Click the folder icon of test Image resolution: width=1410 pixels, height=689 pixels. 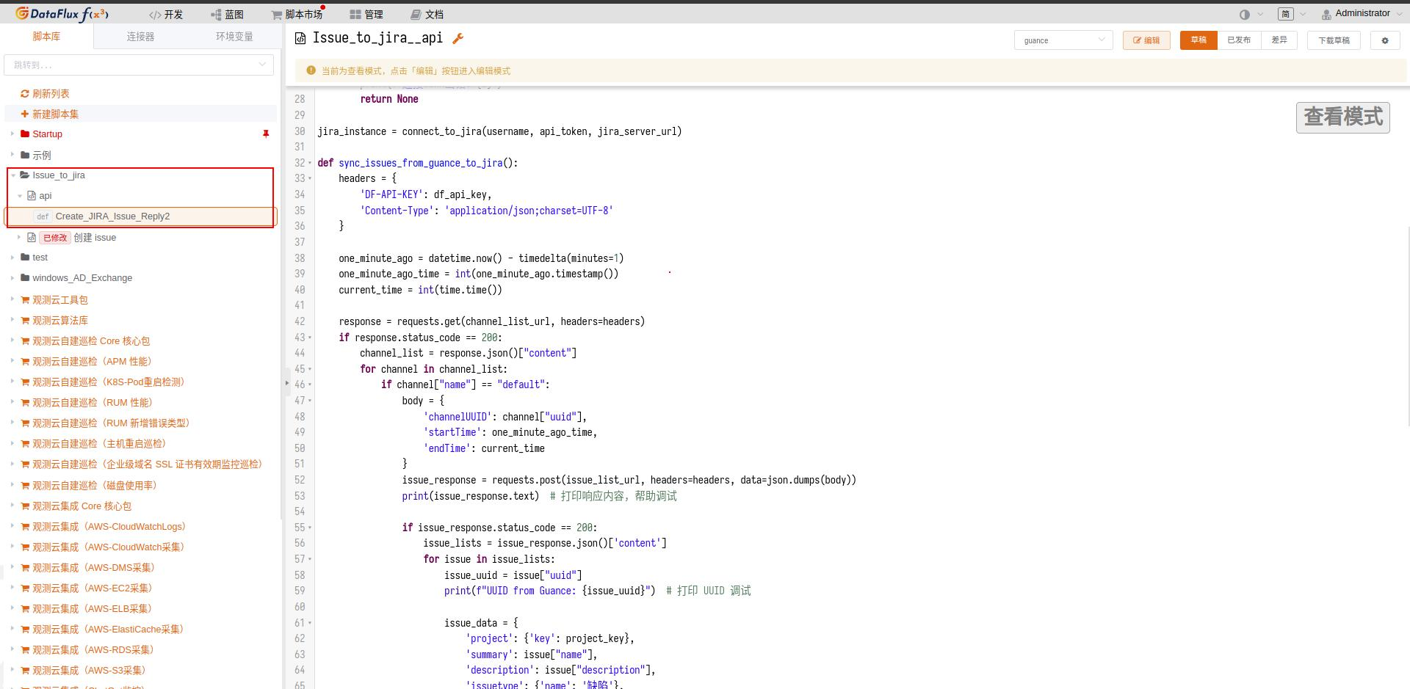coord(25,257)
